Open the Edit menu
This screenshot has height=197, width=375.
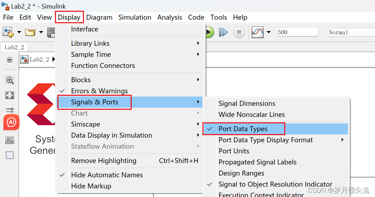(25, 18)
